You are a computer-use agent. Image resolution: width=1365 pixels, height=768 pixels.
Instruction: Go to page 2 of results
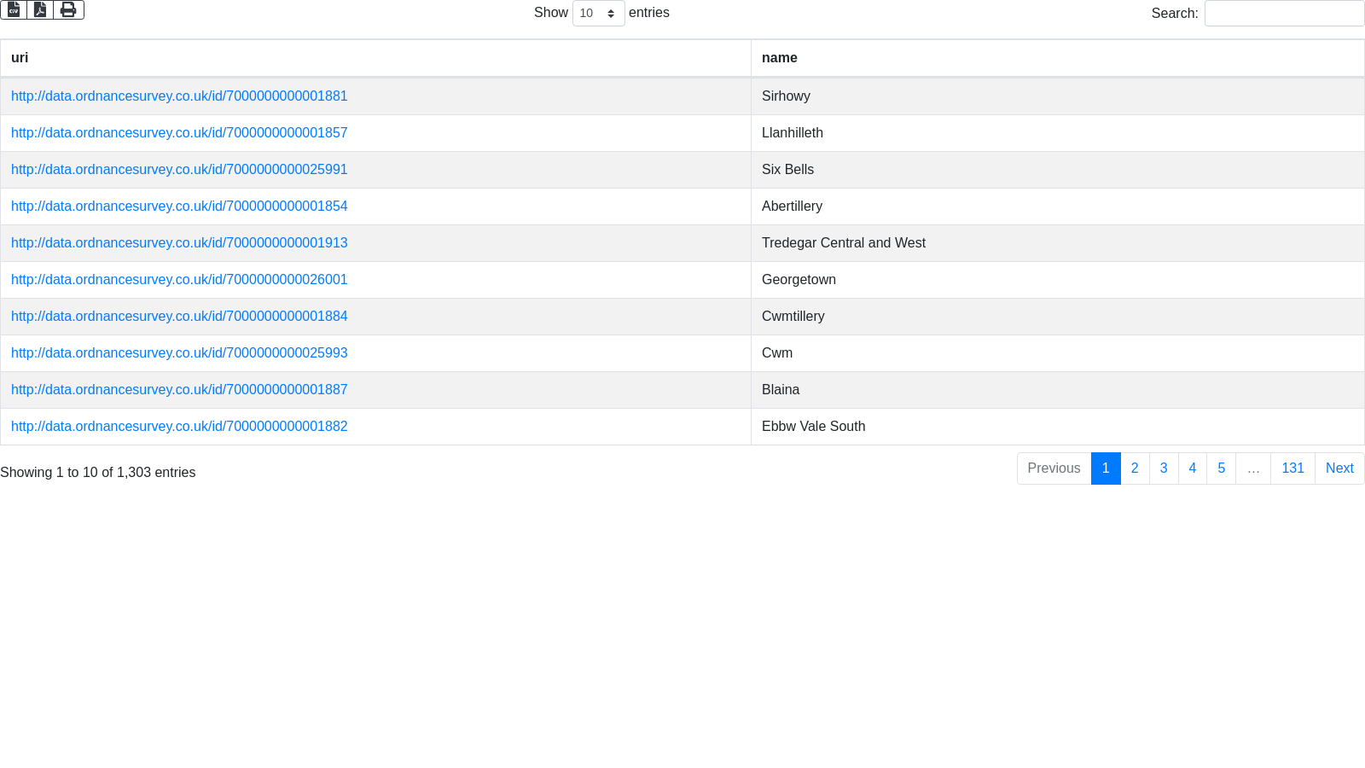coord(1135,468)
